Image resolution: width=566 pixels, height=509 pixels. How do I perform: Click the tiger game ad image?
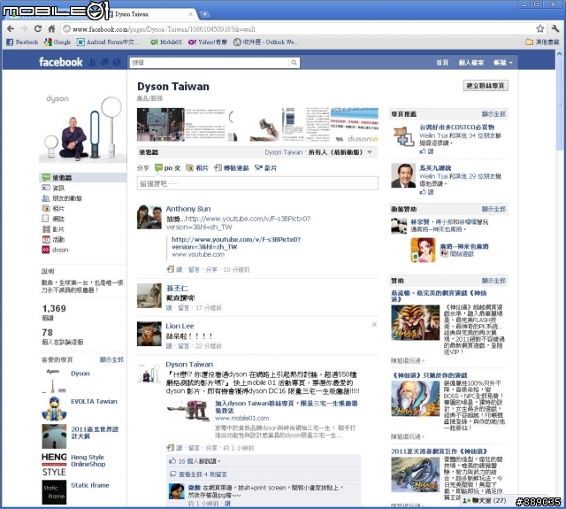click(x=416, y=322)
